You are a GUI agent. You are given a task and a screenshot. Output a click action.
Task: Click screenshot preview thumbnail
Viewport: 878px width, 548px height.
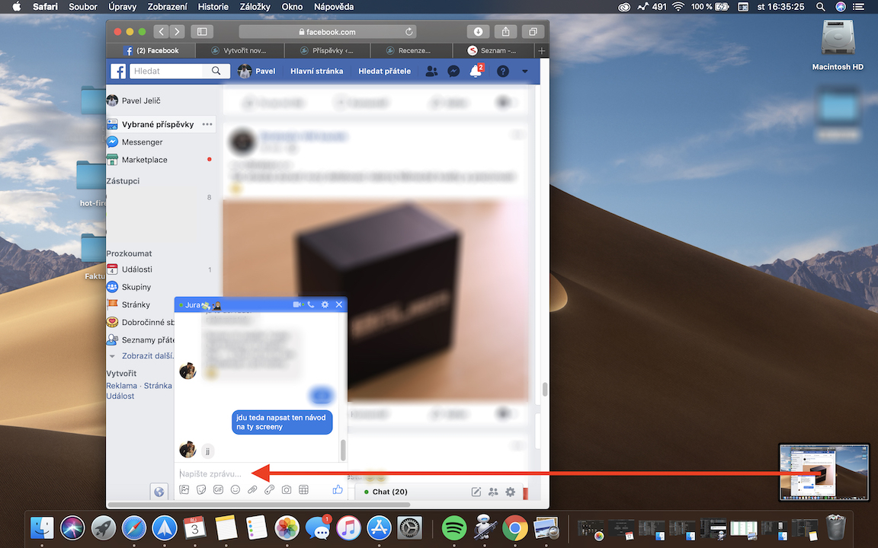824,473
